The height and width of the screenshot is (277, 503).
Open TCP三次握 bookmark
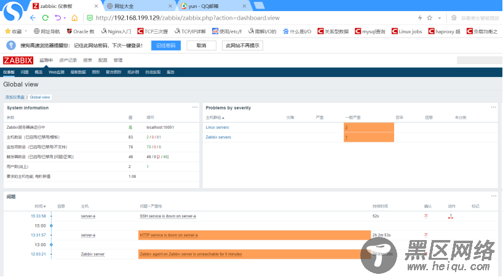click(152, 31)
